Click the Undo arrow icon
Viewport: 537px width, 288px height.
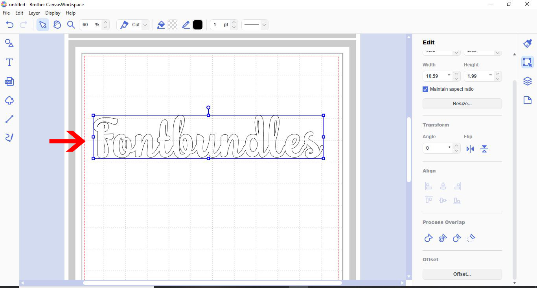click(10, 25)
